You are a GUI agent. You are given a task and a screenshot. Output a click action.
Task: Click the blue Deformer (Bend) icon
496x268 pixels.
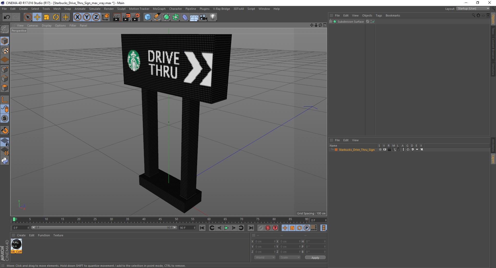click(185, 17)
